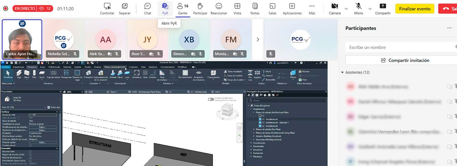Open the Notas meeting notes

coord(255,8)
